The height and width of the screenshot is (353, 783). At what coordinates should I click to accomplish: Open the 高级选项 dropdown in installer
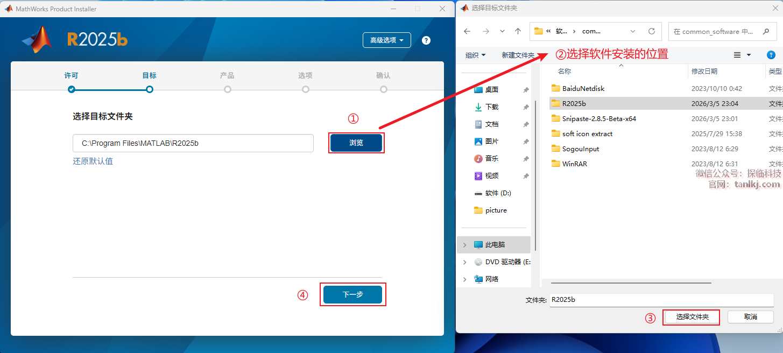(x=387, y=40)
